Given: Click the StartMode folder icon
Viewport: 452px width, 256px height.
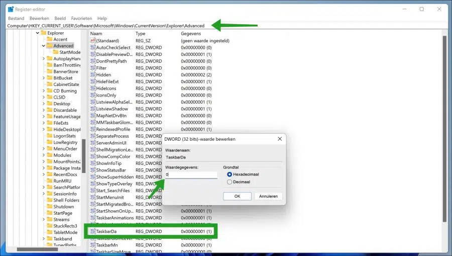Looking at the screenshot, I should click(56, 52).
